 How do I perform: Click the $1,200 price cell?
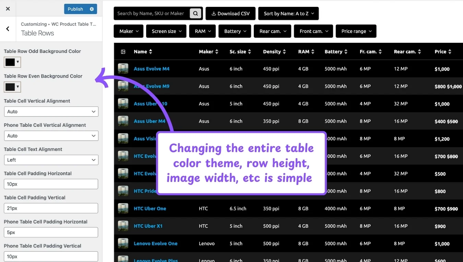[442, 139]
